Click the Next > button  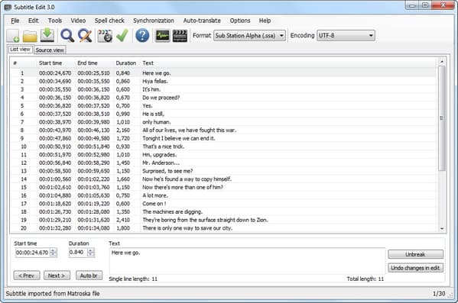[57, 276]
